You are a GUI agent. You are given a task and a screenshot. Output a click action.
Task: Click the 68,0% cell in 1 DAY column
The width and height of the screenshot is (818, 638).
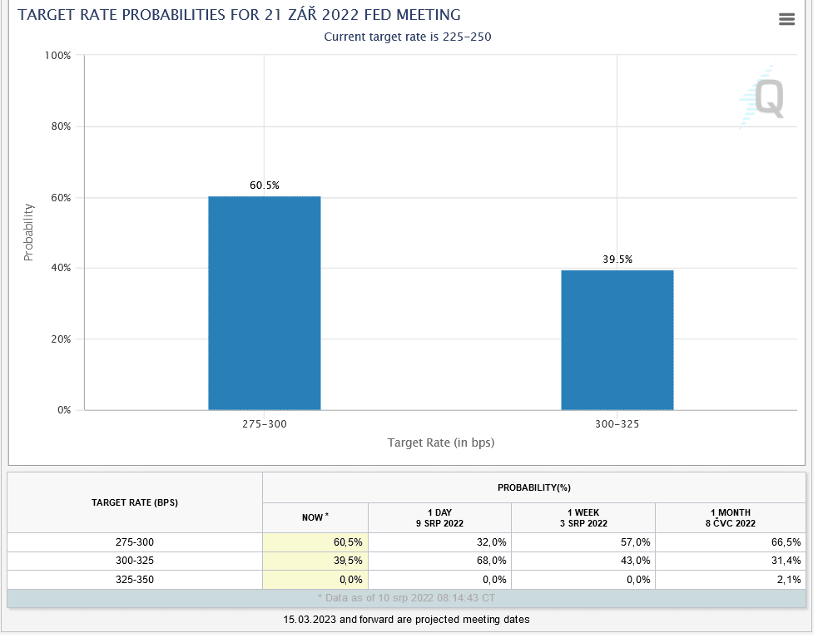[x=439, y=561]
